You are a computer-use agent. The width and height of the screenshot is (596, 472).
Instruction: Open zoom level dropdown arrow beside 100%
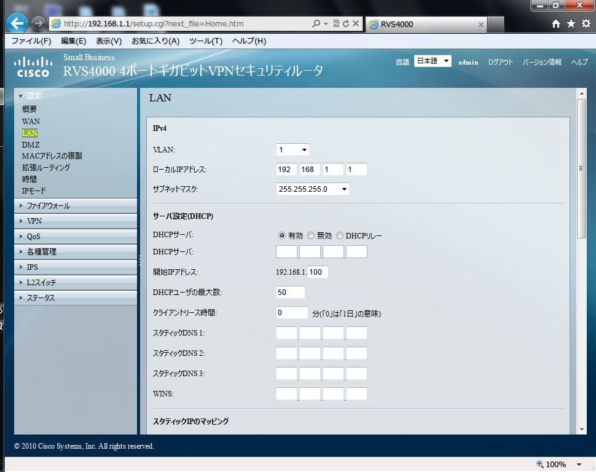579,464
